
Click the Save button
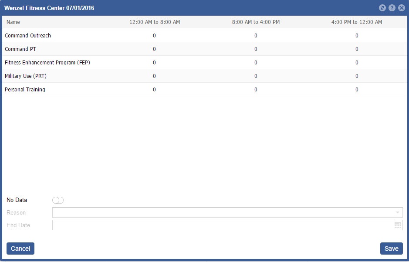[x=391, y=249]
